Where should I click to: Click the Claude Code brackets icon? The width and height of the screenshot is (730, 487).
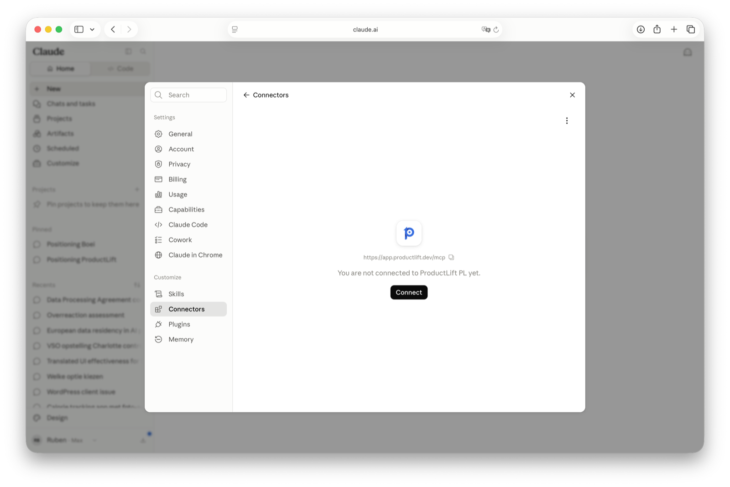(x=158, y=225)
